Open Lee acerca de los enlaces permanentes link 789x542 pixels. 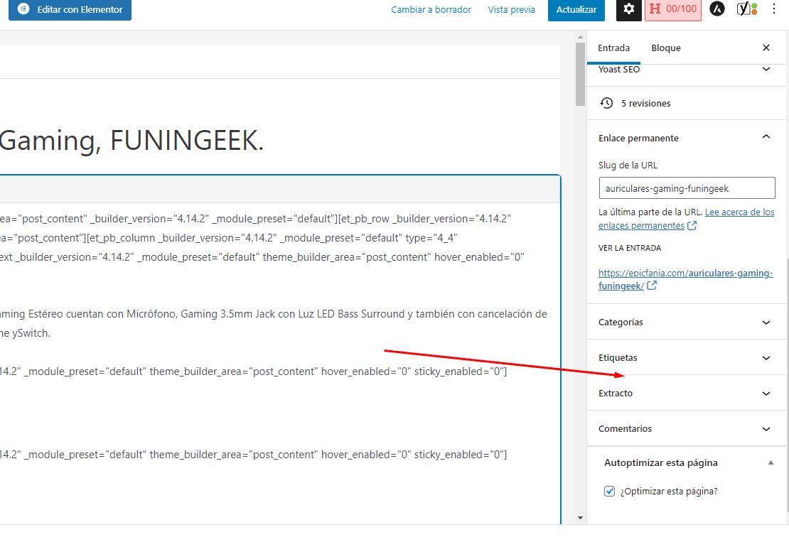click(x=687, y=219)
